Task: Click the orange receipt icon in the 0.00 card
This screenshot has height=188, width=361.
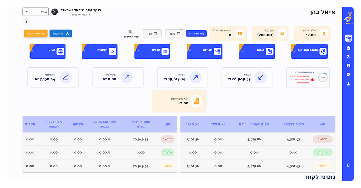Action: [196, 101]
